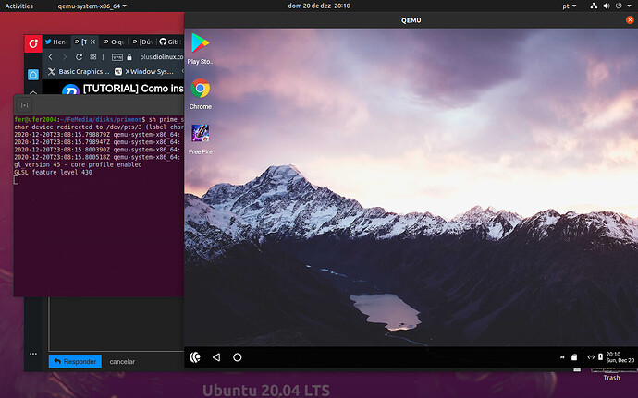Open the Free Fire game icon
Image resolution: width=638 pixels, height=398 pixels.
coord(201,133)
